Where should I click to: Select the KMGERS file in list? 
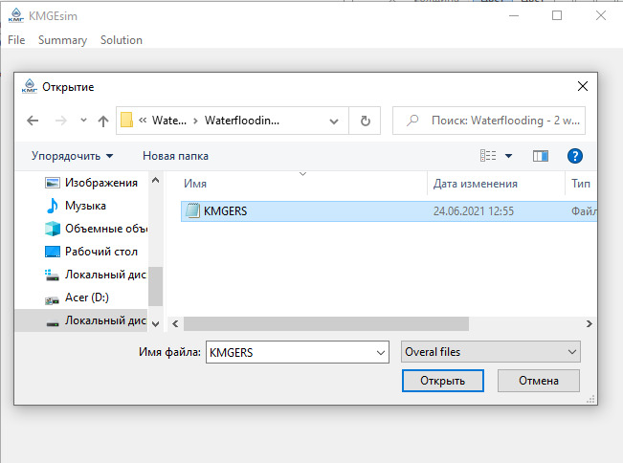click(225, 211)
